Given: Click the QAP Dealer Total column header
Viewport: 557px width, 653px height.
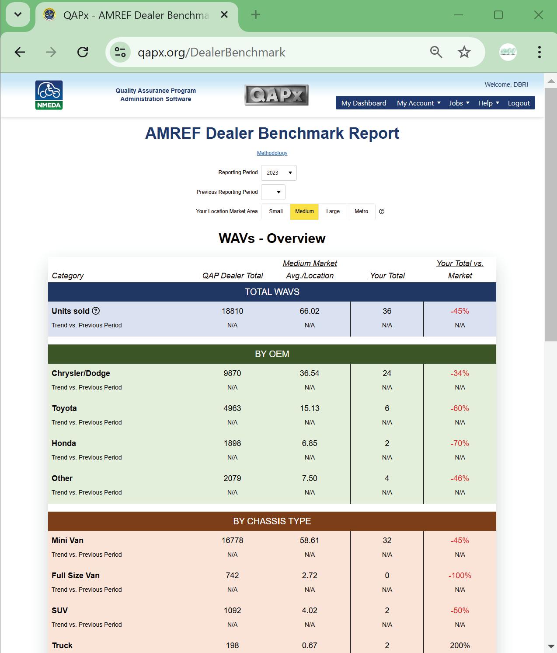Looking at the screenshot, I should [x=233, y=276].
